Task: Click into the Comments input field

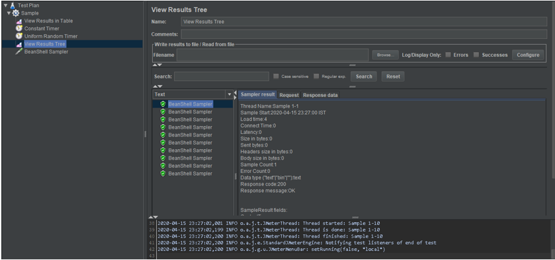Action: click(364, 34)
